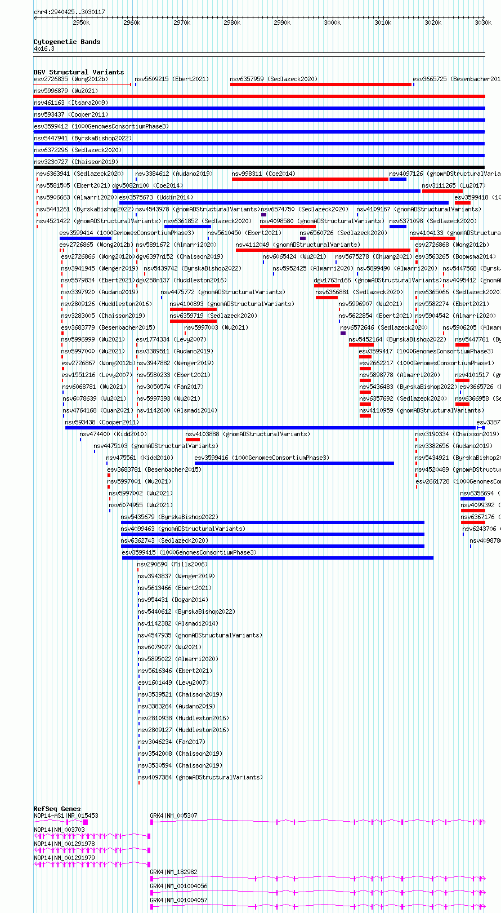Click the nsv5447941 (ByrskaBishop2022) label

pos(83,139)
